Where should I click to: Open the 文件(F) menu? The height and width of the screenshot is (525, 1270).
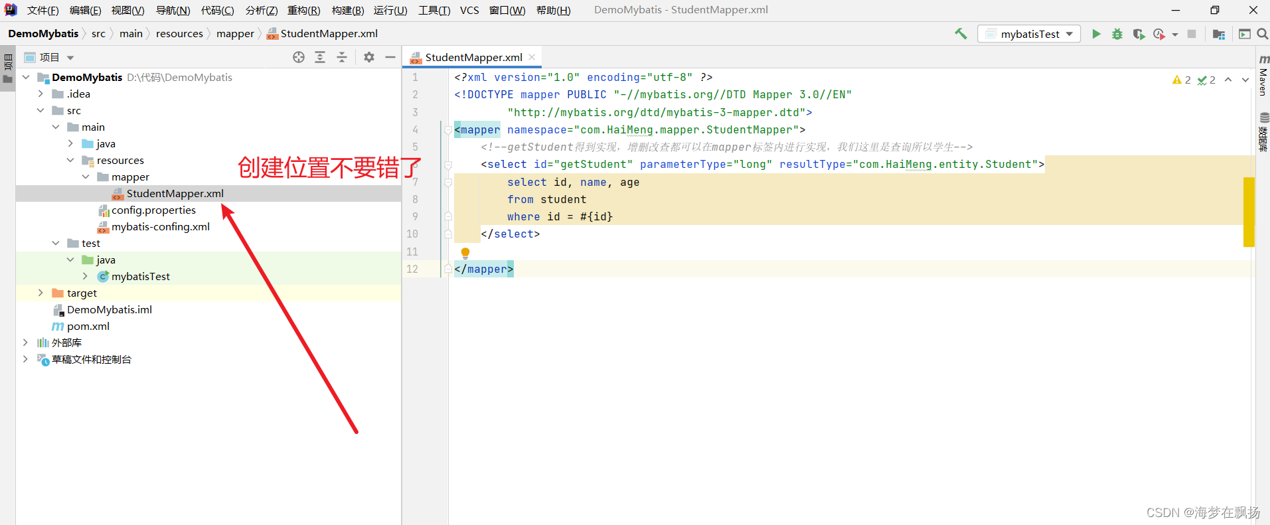pos(42,10)
